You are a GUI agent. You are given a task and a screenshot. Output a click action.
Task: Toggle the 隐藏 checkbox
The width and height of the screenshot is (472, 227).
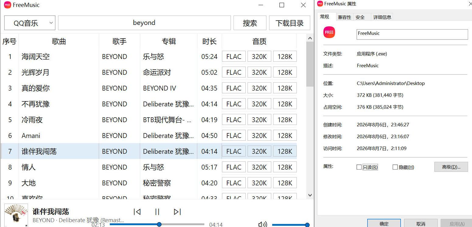tap(395, 167)
